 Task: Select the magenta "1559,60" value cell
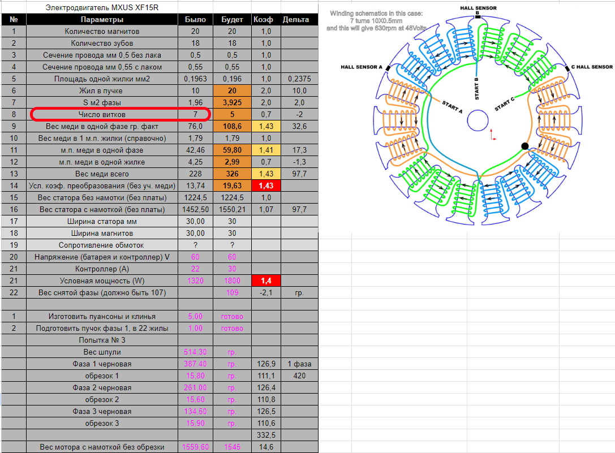click(x=195, y=447)
